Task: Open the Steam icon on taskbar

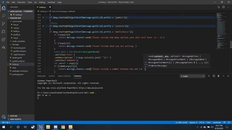Action: 33,127
